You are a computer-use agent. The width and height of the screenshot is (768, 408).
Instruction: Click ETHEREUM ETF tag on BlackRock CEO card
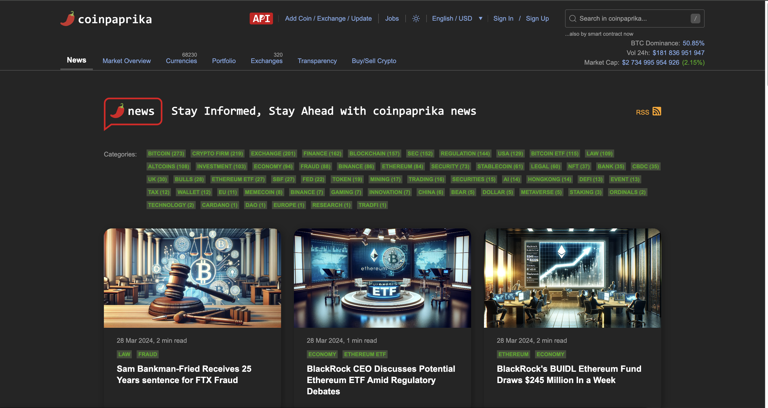click(365, 354)
